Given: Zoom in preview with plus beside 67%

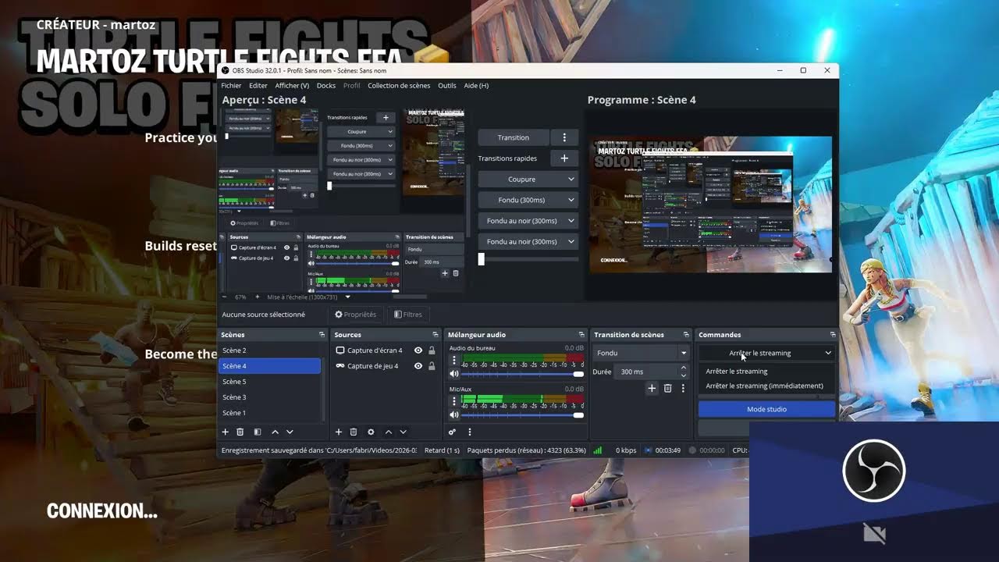Looking at the screenshot, I should click(258, 297).
